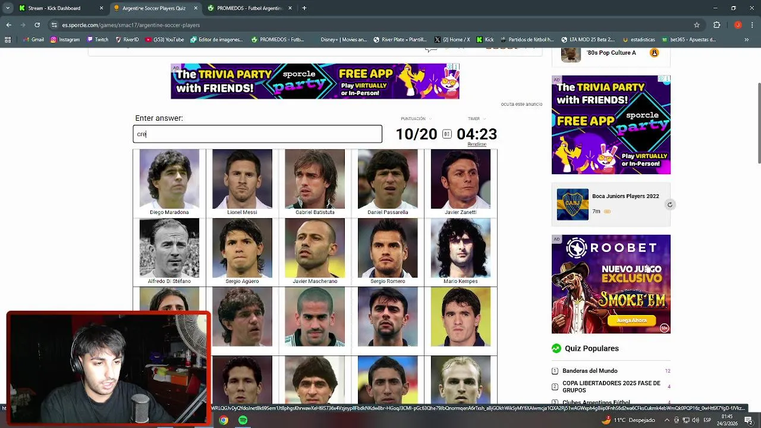Pause the quiz timer

(x=446, y=134)
